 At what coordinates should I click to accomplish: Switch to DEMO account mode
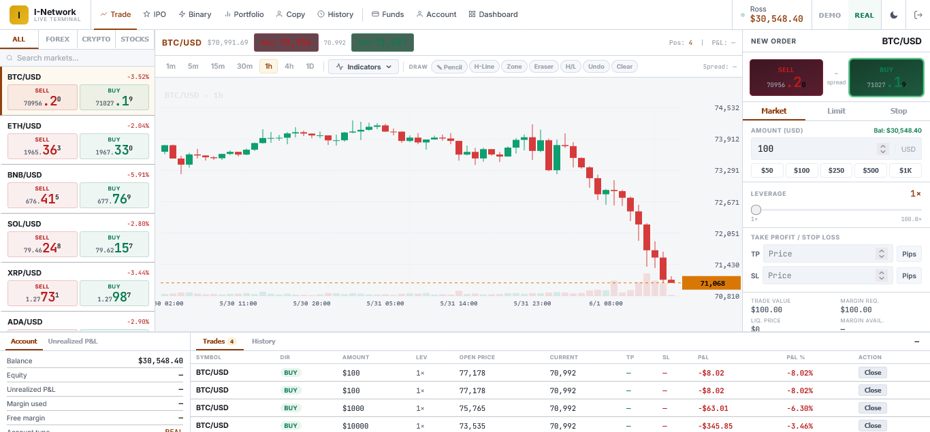coord(830,15)
